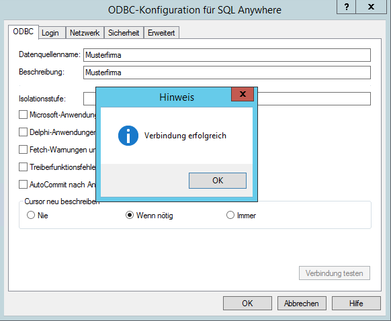Select the Immer radio button

(x=230, y=215)
